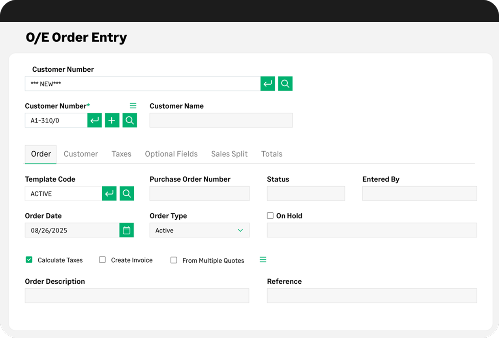Viewport: 499px width, 338px height.
Task: Click the go arrow beside *** NEW*** field
Action: [x=268, y=84]
